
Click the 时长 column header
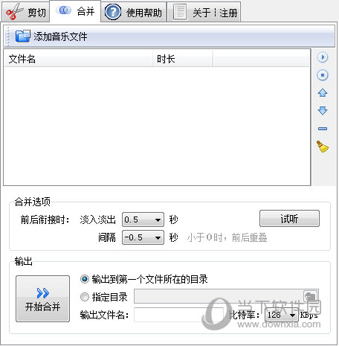click(183, 59)
